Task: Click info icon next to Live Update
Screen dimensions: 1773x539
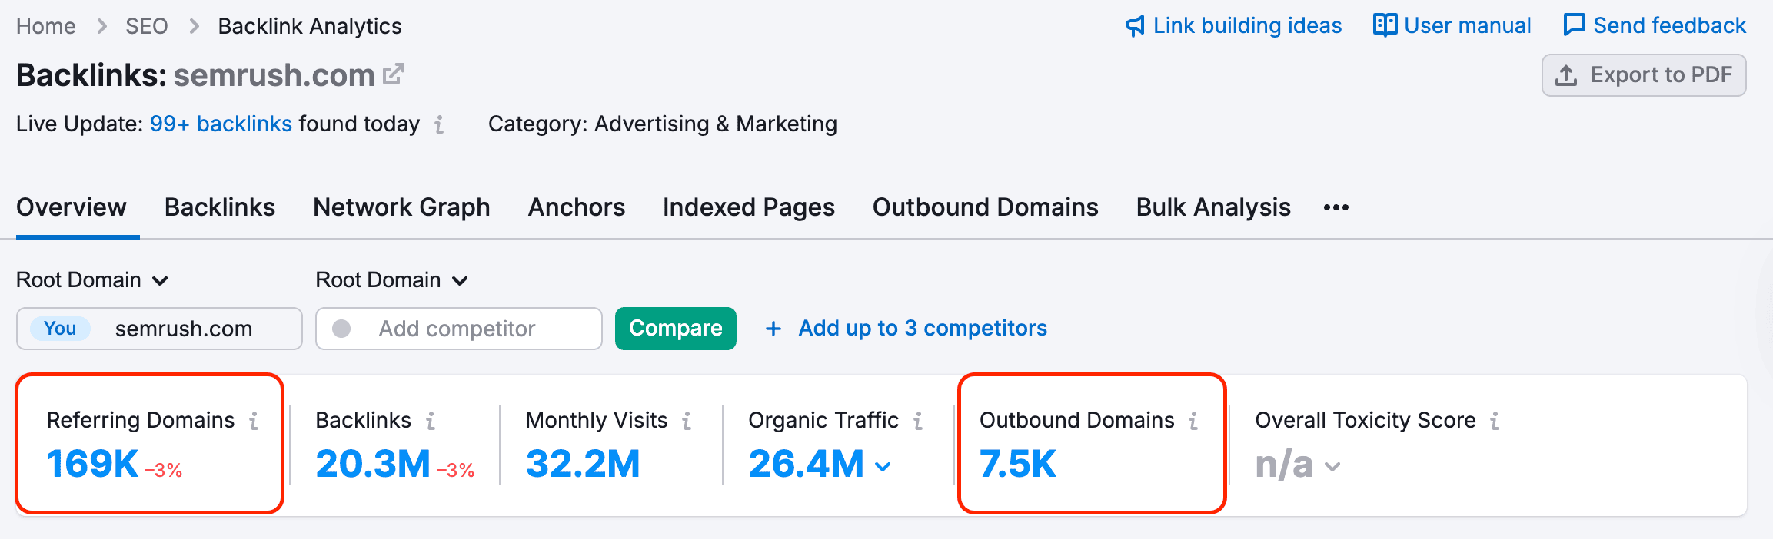Action: [439, 124]
